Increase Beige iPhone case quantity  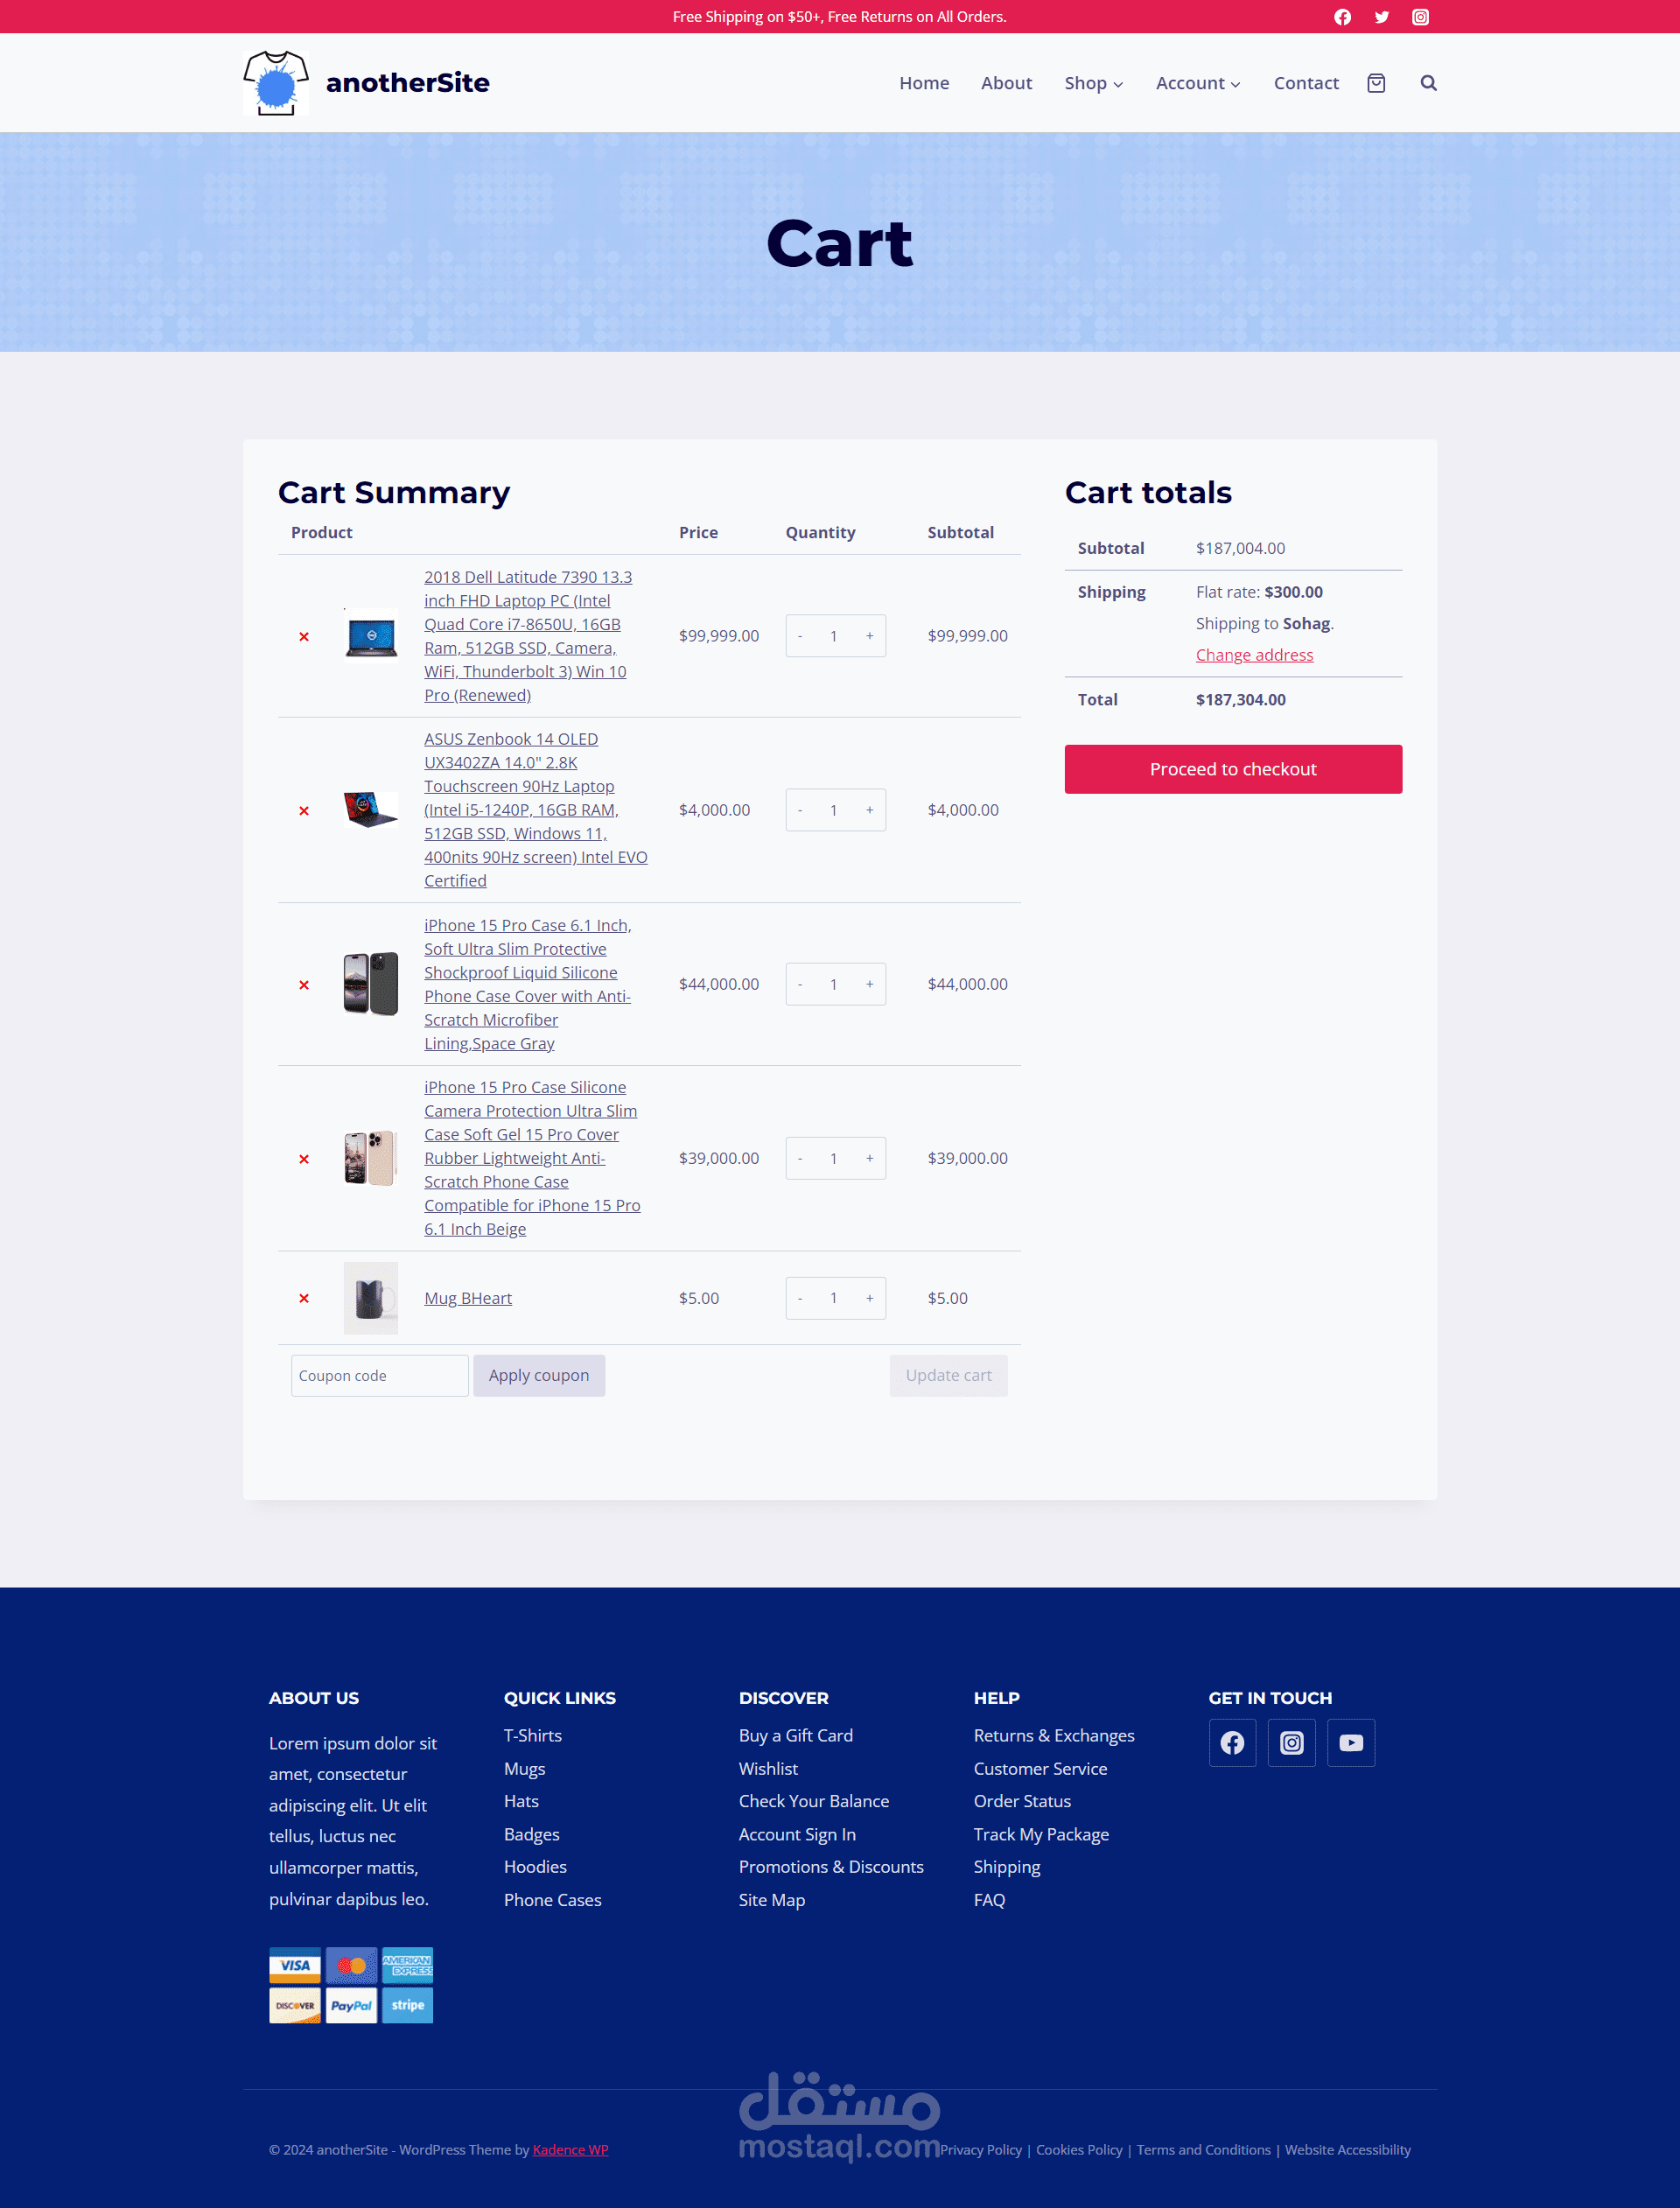870,1158
